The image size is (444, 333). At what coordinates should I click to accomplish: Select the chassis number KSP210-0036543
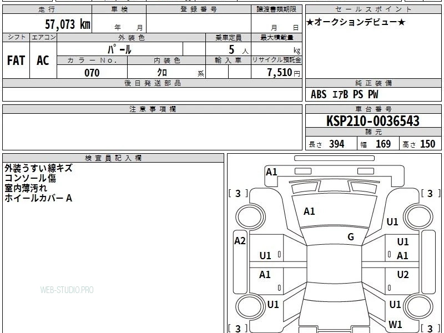[373, 121]
